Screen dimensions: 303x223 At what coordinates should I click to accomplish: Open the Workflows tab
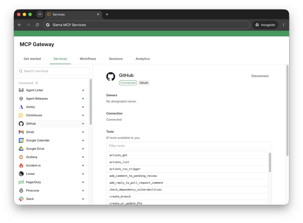[x=88, y=59]
